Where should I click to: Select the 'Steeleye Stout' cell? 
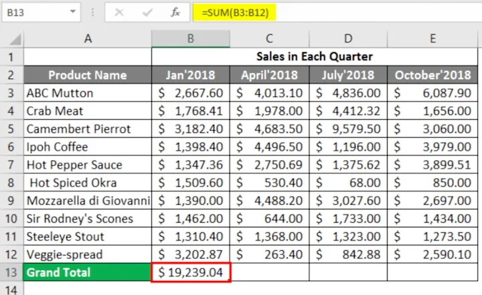(x=88, y=237)
